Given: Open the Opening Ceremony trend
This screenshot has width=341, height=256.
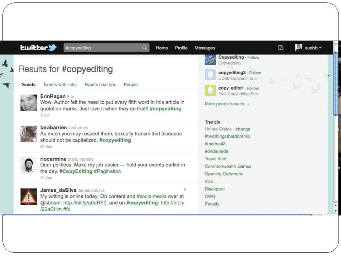Looking at the screenshot, I should 224,174.
